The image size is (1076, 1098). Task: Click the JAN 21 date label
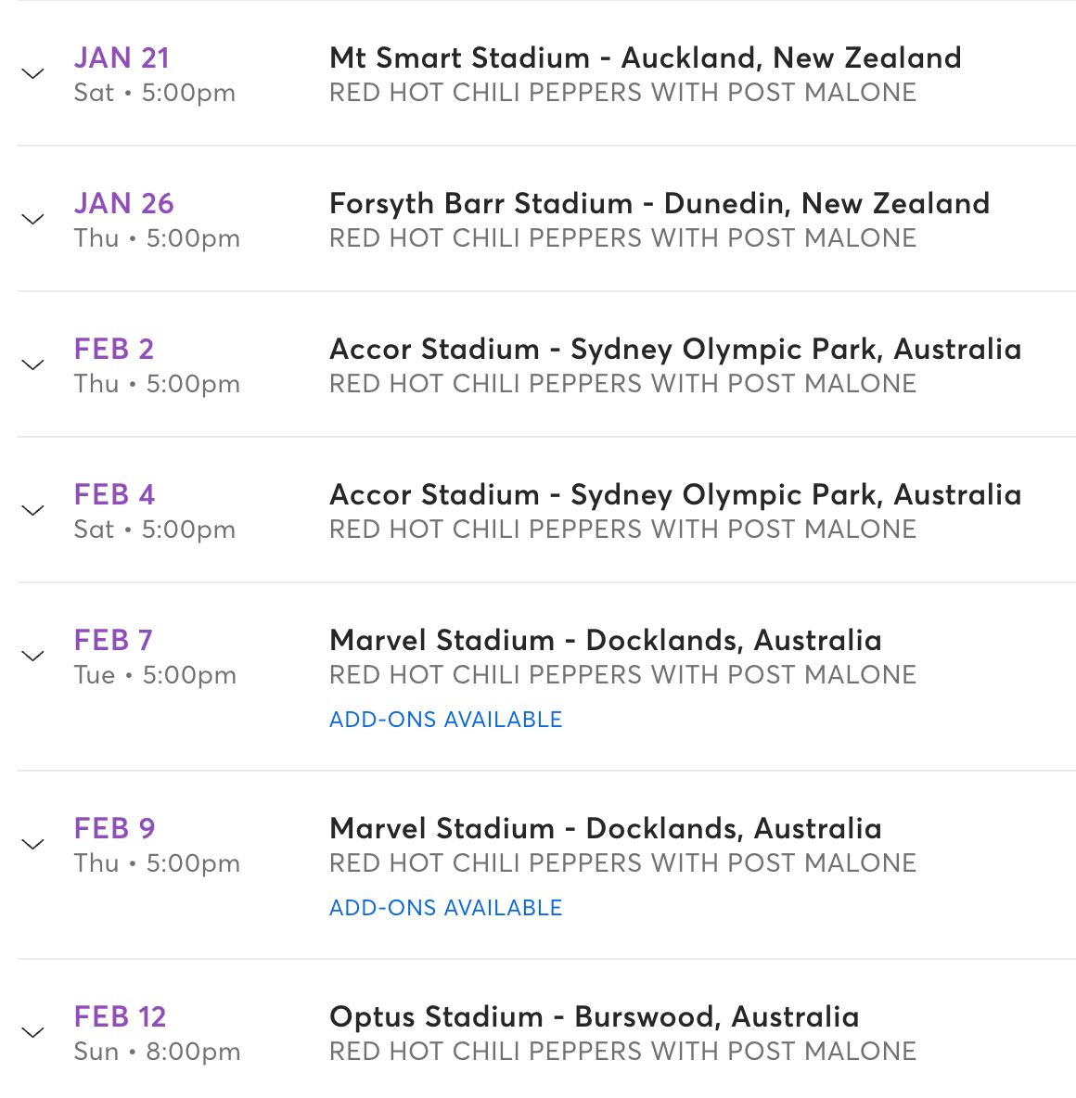point(122,58)
